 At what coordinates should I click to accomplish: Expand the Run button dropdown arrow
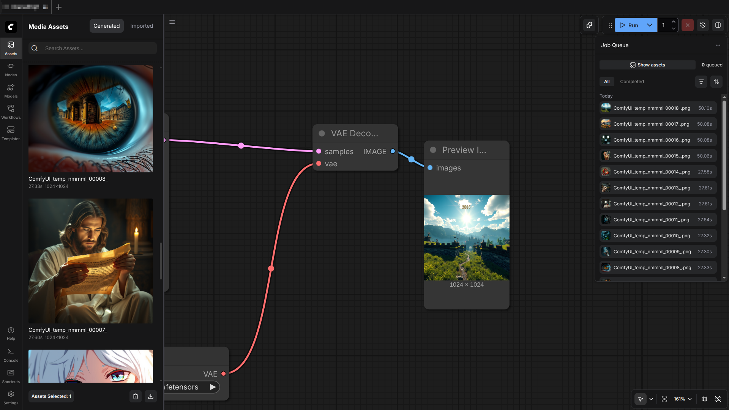point(650,25)
